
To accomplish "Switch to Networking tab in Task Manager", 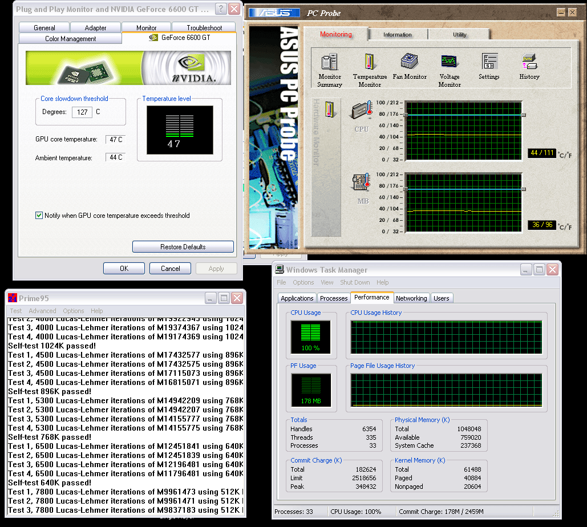I will 411,298.
